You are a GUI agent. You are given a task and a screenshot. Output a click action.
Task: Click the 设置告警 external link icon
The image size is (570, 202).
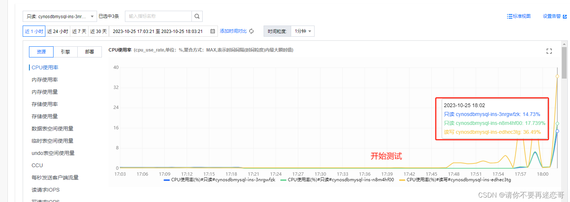tap(565, 16)
